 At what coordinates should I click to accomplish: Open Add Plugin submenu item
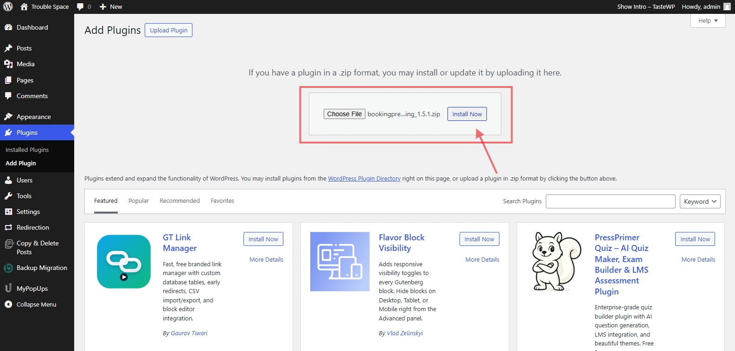point(21,163)
